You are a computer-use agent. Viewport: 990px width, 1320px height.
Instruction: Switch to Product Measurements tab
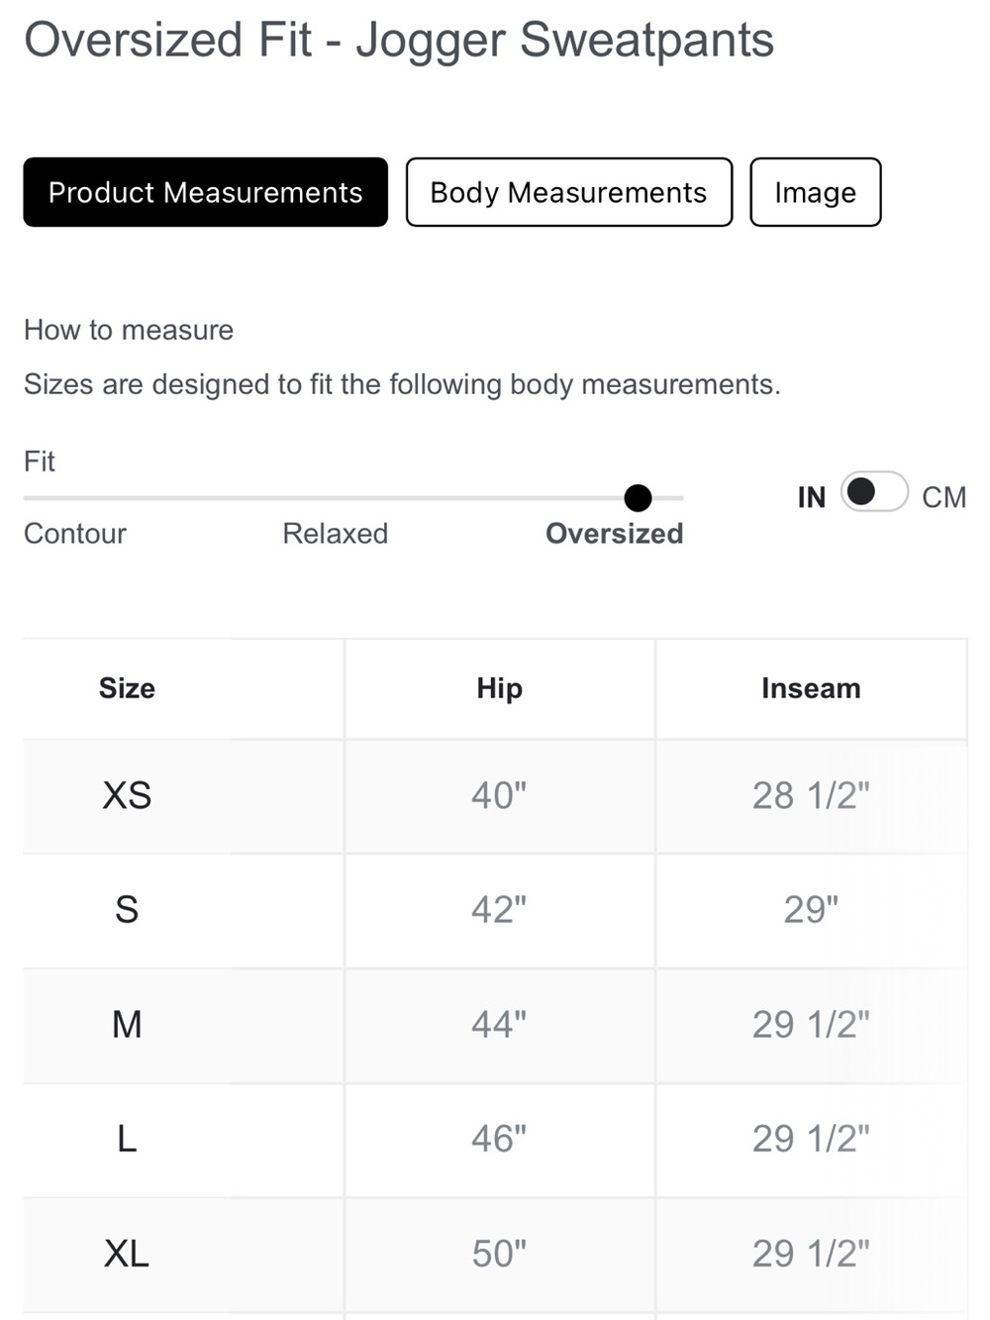(205, 192)
